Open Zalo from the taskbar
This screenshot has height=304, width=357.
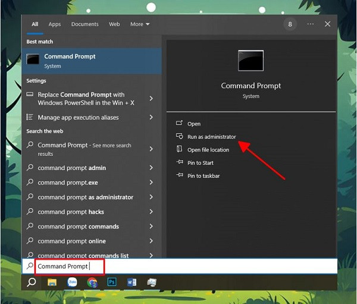[72, 283]
